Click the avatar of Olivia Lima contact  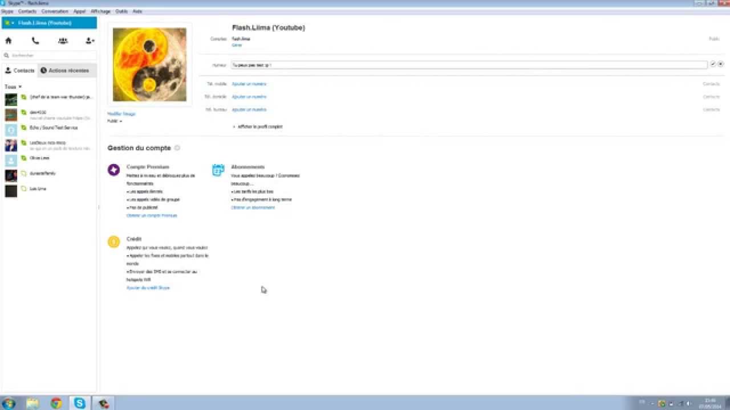pyautogui.click(x=11, y=161)
